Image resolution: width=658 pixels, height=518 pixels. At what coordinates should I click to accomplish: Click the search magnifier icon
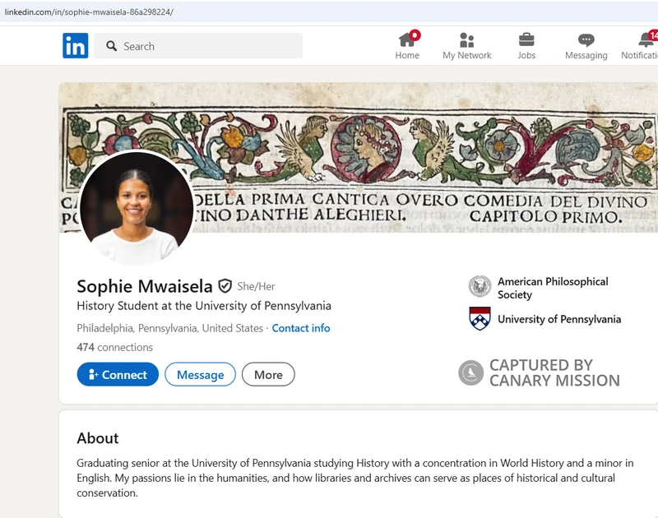pos(112,46)
